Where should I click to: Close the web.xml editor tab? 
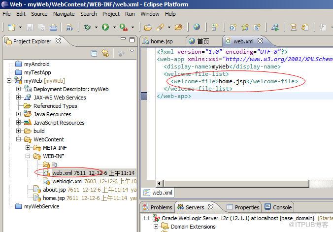pyautogui.click(x=260, y=41)
